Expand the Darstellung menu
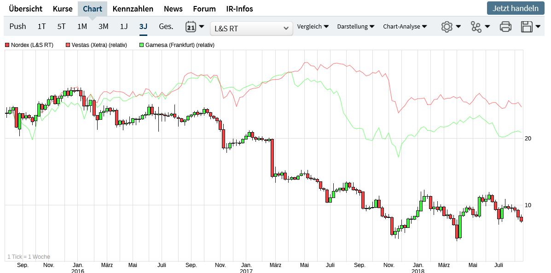The image size is (551, 273). click(x=355, y=27)
